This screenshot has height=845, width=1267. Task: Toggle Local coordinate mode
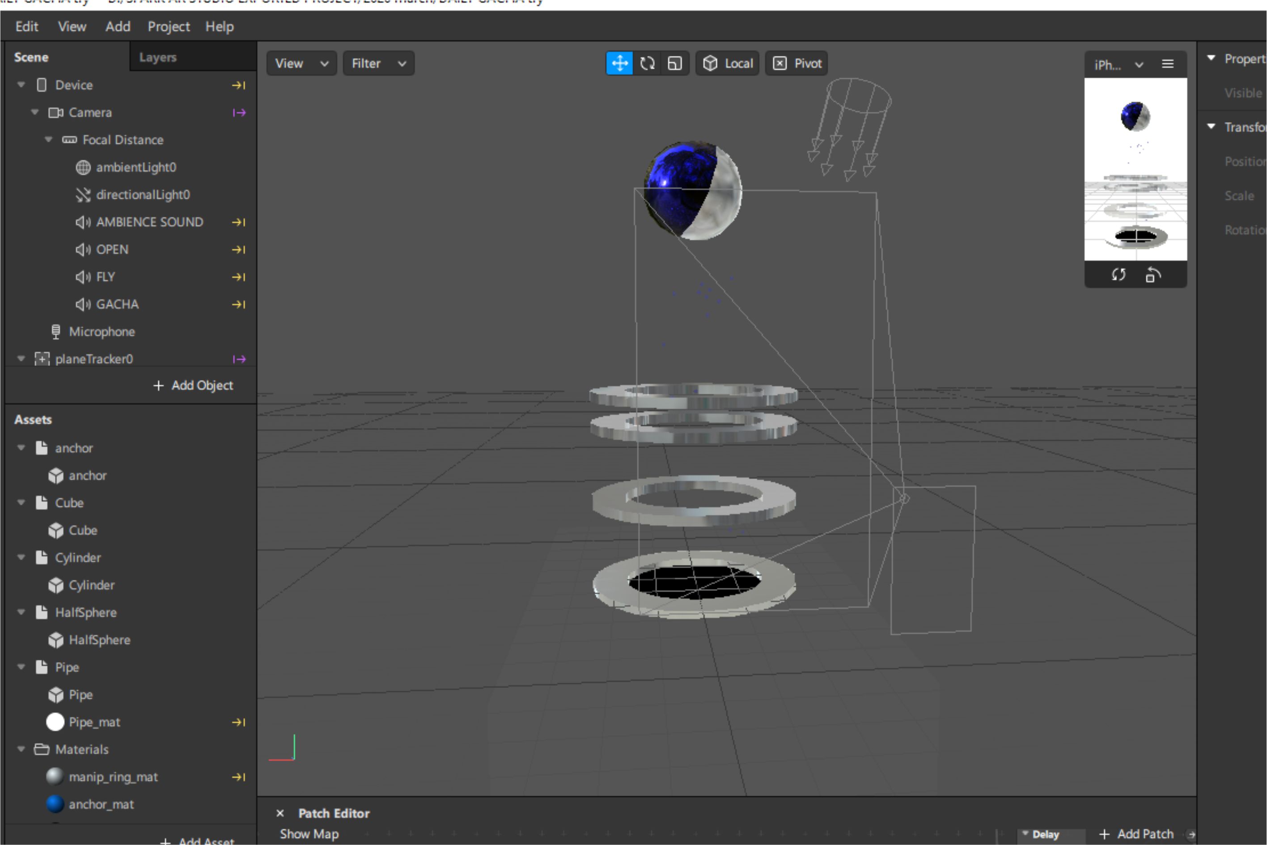pos(727,64)
